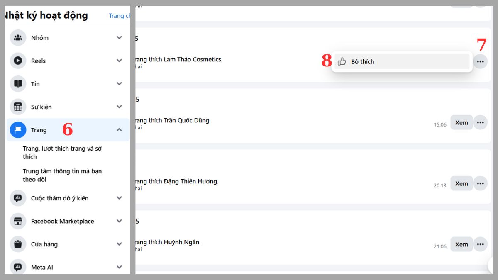Image resolution: width=498 pixels, height=280 pixels.
Task: Open the Cửa hàng shopping bag icon
Action: pos(18,244)
